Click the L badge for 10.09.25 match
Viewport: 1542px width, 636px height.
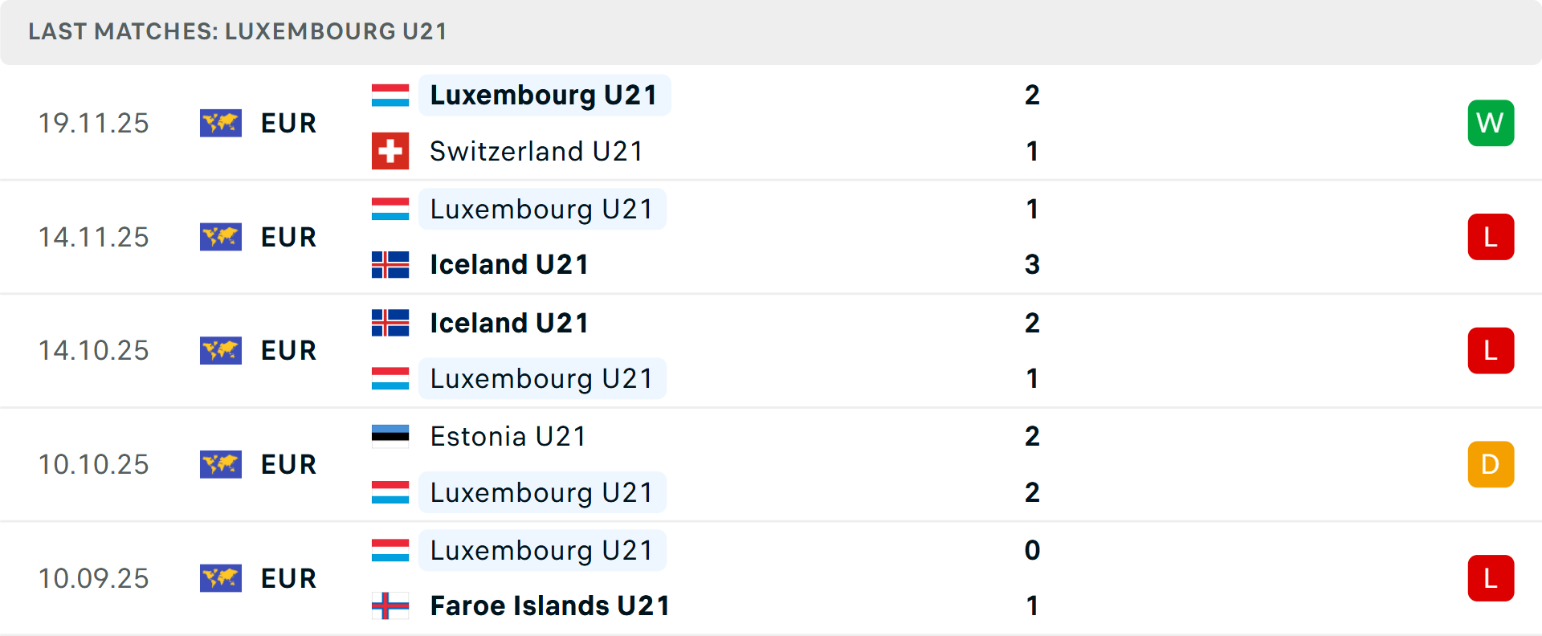click(x=1491, y=578)
